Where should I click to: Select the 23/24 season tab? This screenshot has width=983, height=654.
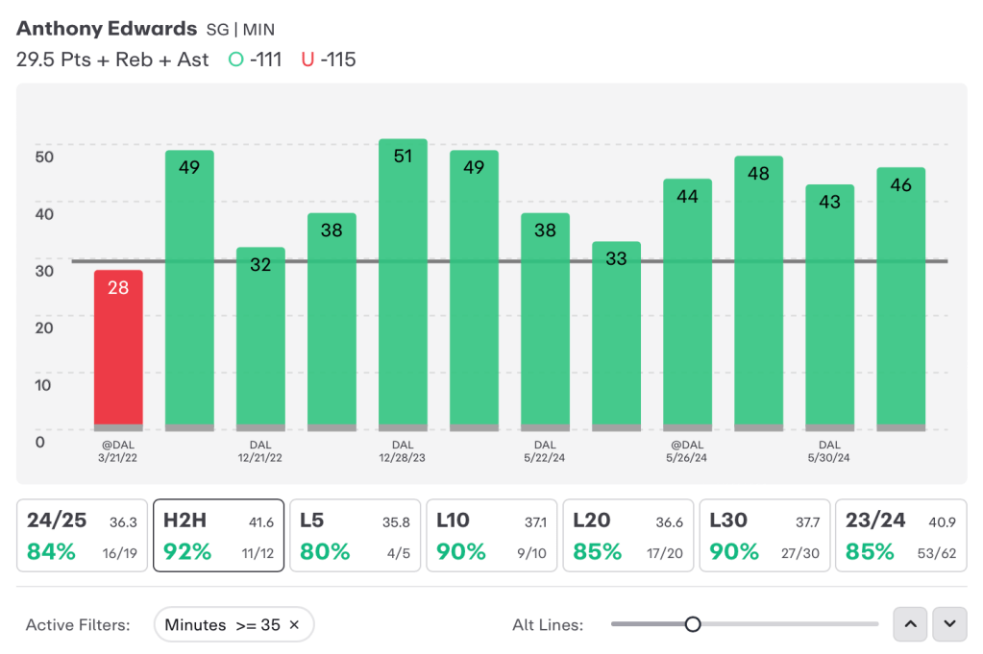coord(901,536)
